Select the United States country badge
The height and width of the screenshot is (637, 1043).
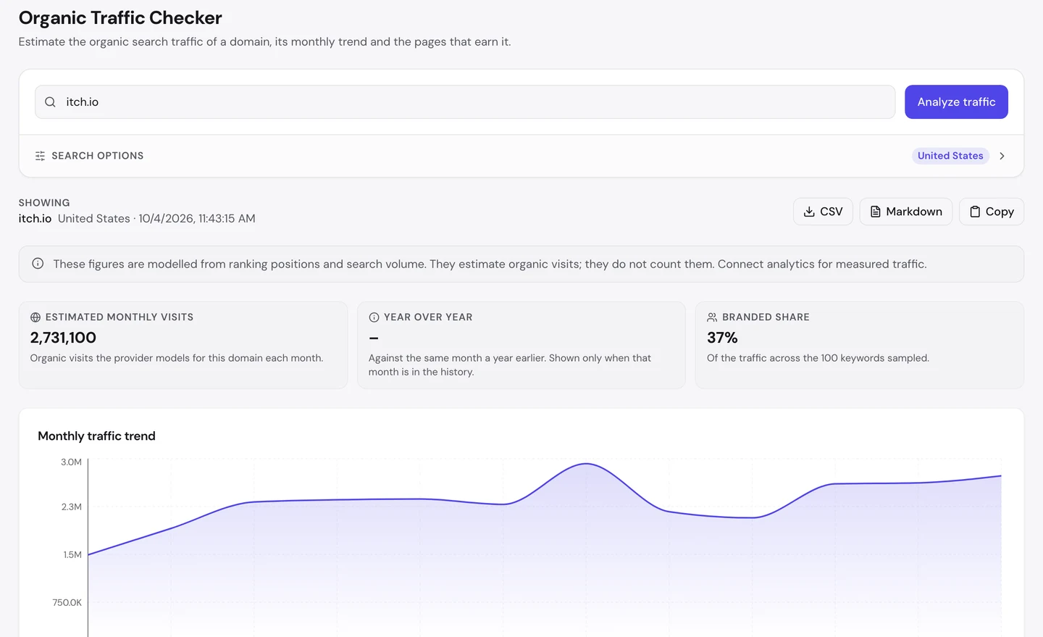[x=950, y=156]
